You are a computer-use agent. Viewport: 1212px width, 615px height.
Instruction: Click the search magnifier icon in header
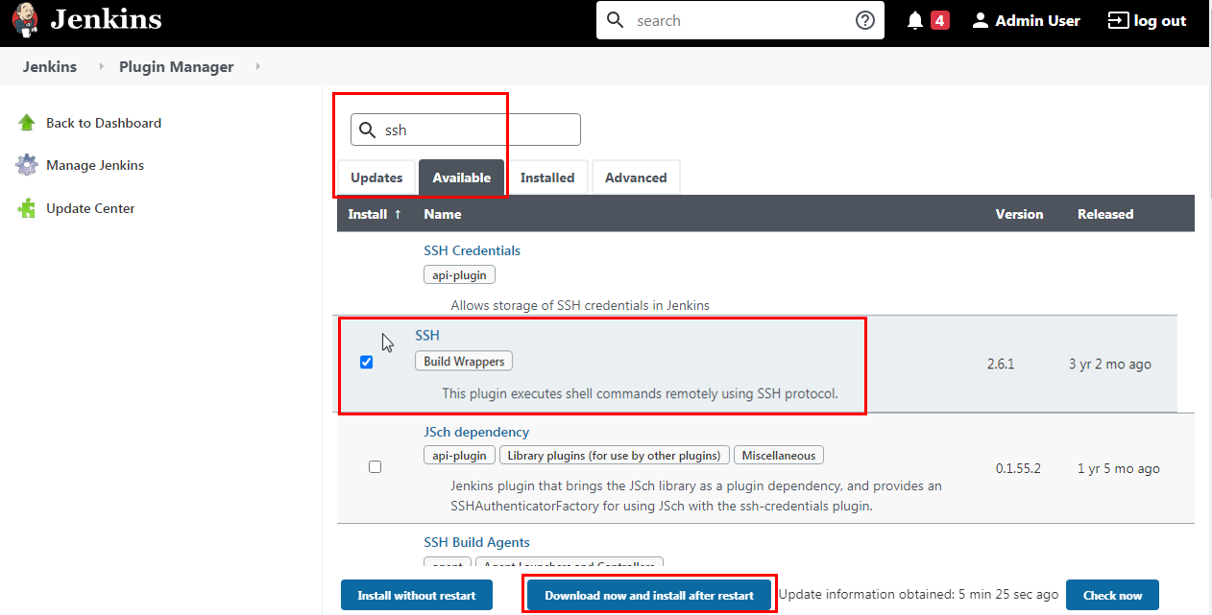click(616, 20)
